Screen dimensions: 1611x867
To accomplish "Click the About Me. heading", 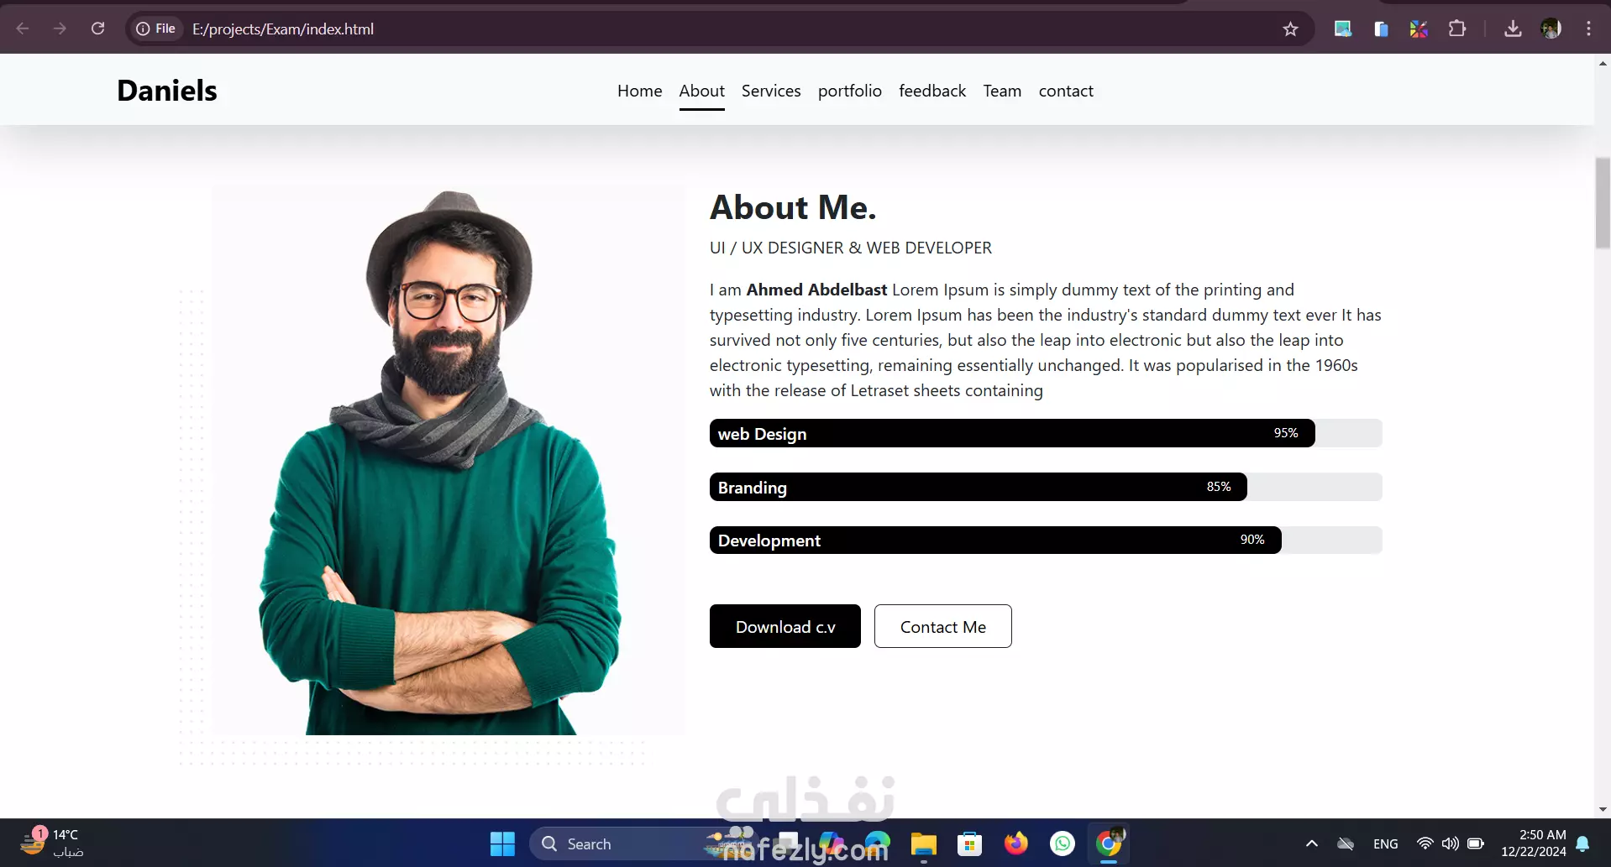I will (x=793, y=207).
